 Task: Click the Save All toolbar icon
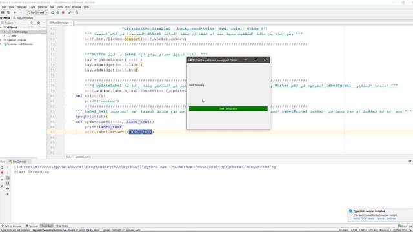[x=3, y=12]
